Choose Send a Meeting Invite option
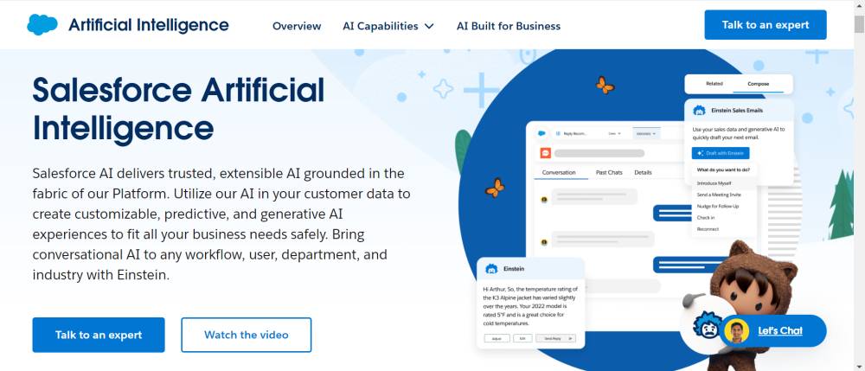The width and height of the screenshot is (865, 371). [x=719, y=195]
